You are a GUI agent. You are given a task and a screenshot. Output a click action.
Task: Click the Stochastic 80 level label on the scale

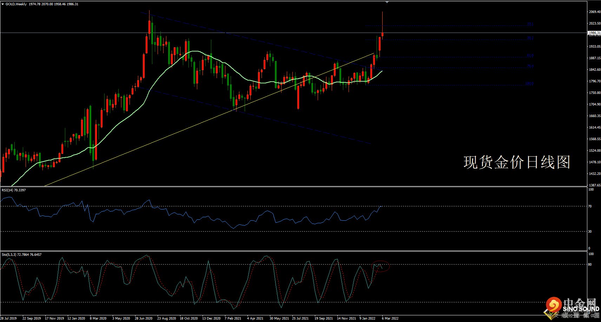[x=590, y=265]
